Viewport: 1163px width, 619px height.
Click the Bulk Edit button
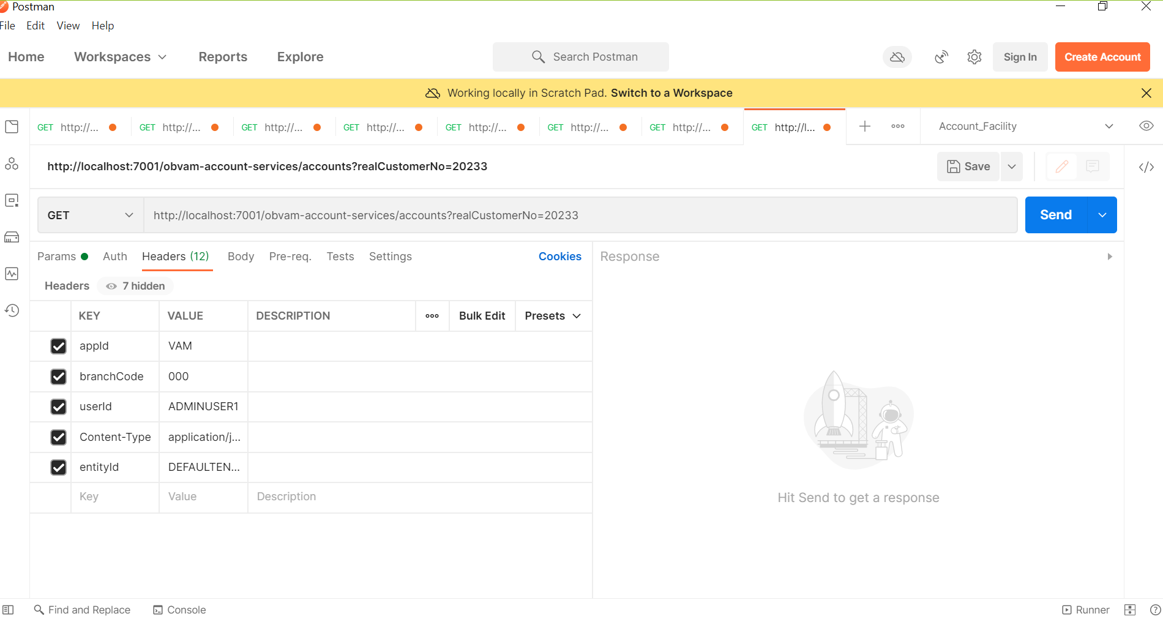482,316
